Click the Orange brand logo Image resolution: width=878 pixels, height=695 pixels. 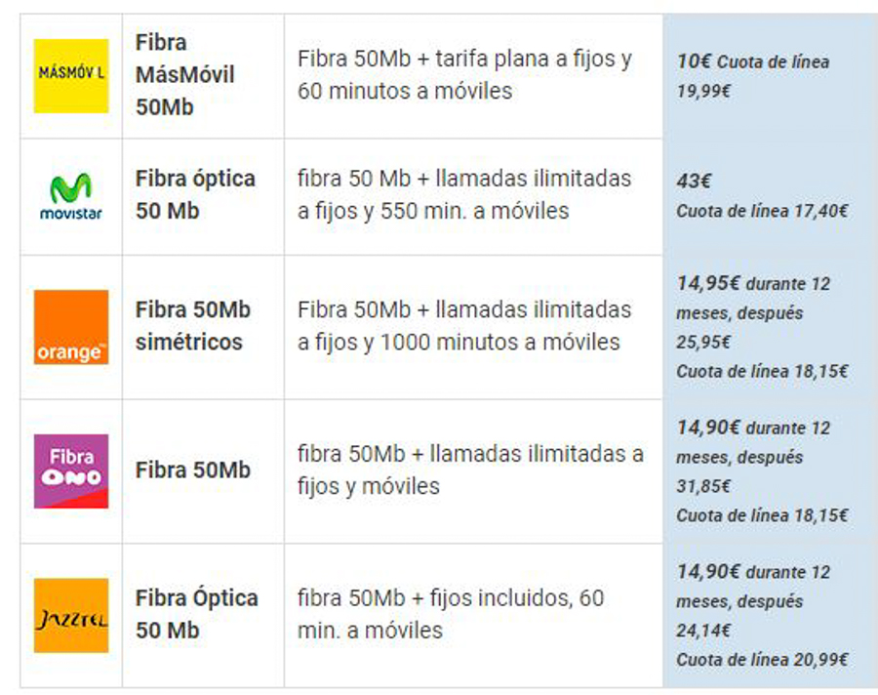pyautogui.click(x=71, y=327)
